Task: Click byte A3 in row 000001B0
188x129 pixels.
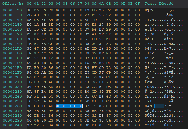Action: (51, 53)
